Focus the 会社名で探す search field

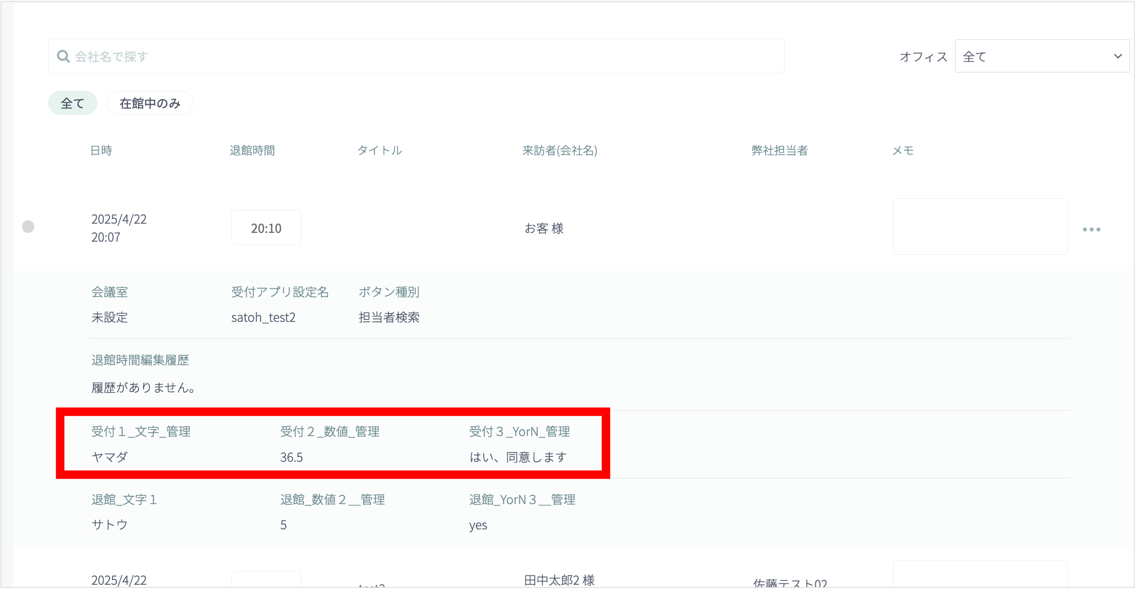coord(416,56)
